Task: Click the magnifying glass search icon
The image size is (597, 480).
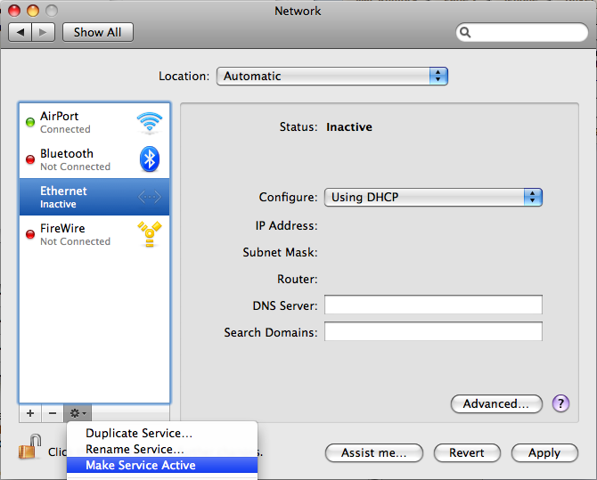Action: [465, 32]
